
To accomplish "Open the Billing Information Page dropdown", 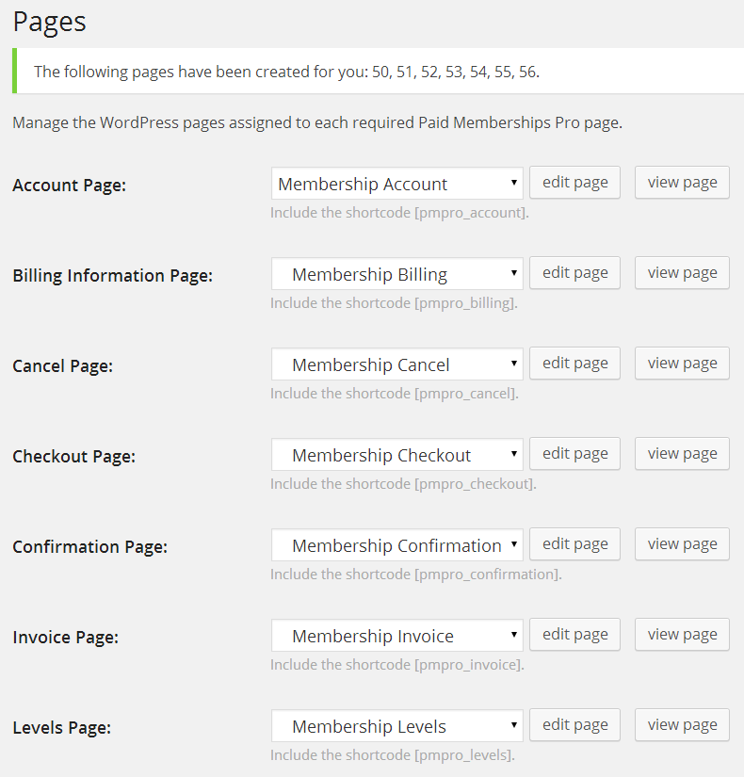I will coord(396,273).
